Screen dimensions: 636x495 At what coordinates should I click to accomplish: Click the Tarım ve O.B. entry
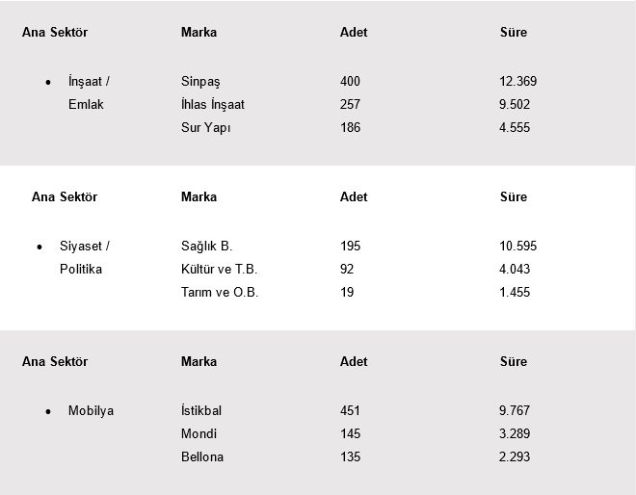(220, 293)
